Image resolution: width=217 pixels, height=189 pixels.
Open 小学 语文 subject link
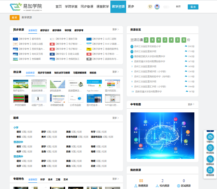pos(19,132)
